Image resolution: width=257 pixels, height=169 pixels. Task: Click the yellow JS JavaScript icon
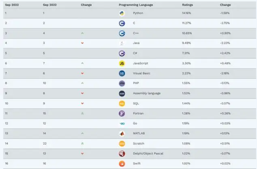pyautogui.click(x=122, y=63)
